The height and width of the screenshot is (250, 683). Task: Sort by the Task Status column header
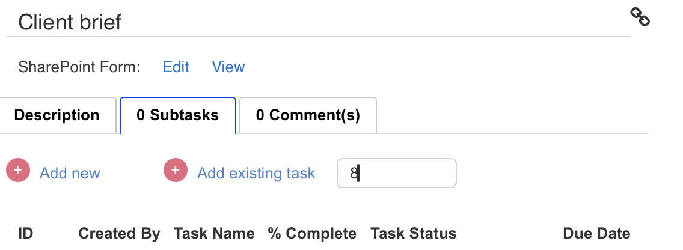point(414,233)
